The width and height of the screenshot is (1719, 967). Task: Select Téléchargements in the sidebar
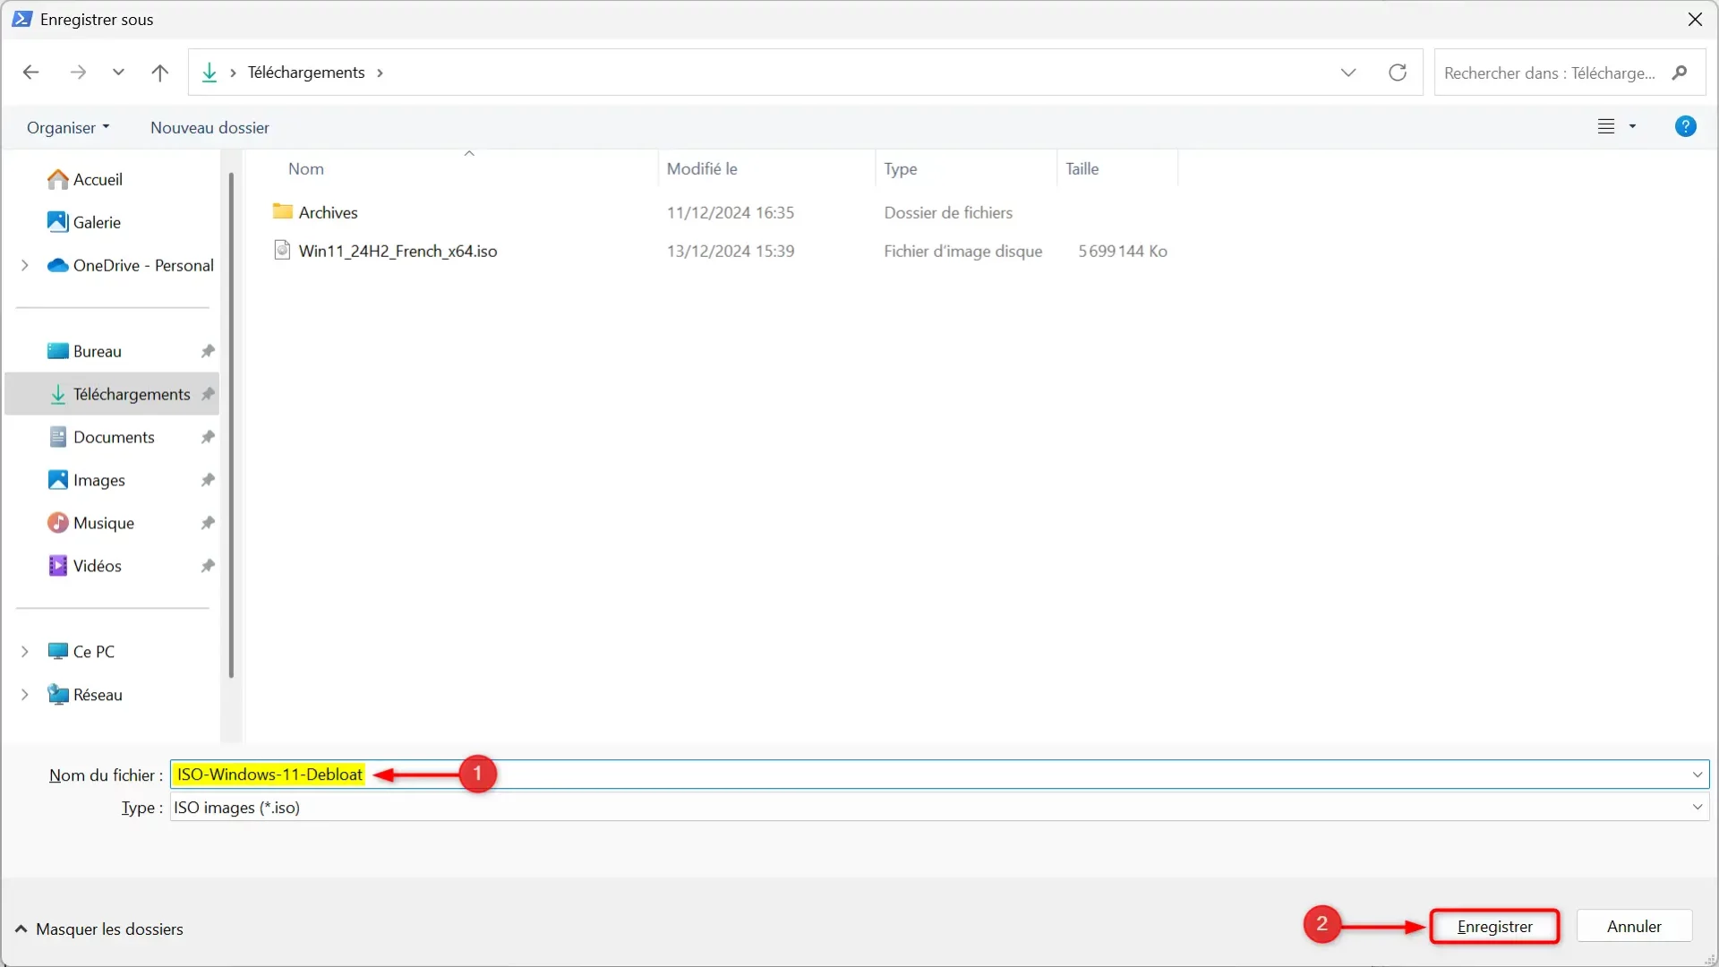(112, 394)
